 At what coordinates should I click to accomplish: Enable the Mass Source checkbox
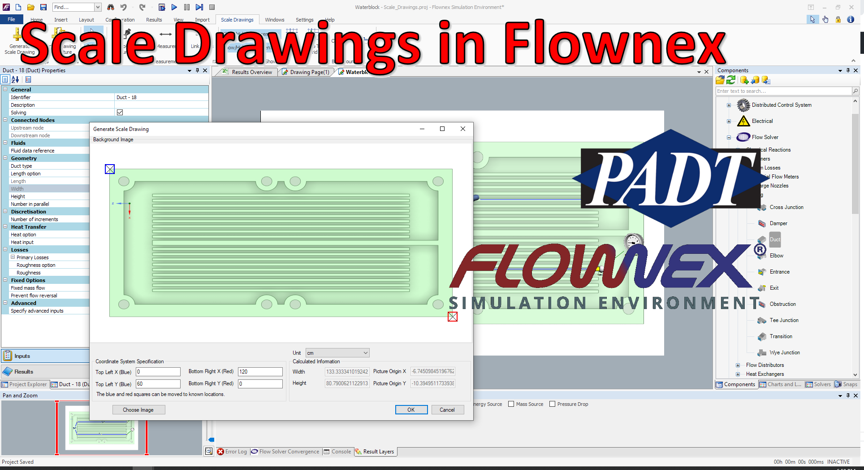(x=511, y=404)
